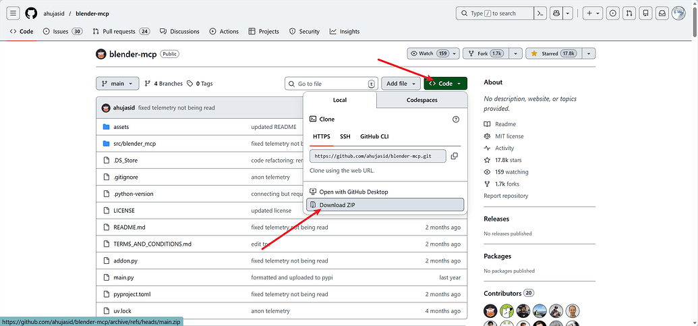Open the repositories icon in the header

645,13
